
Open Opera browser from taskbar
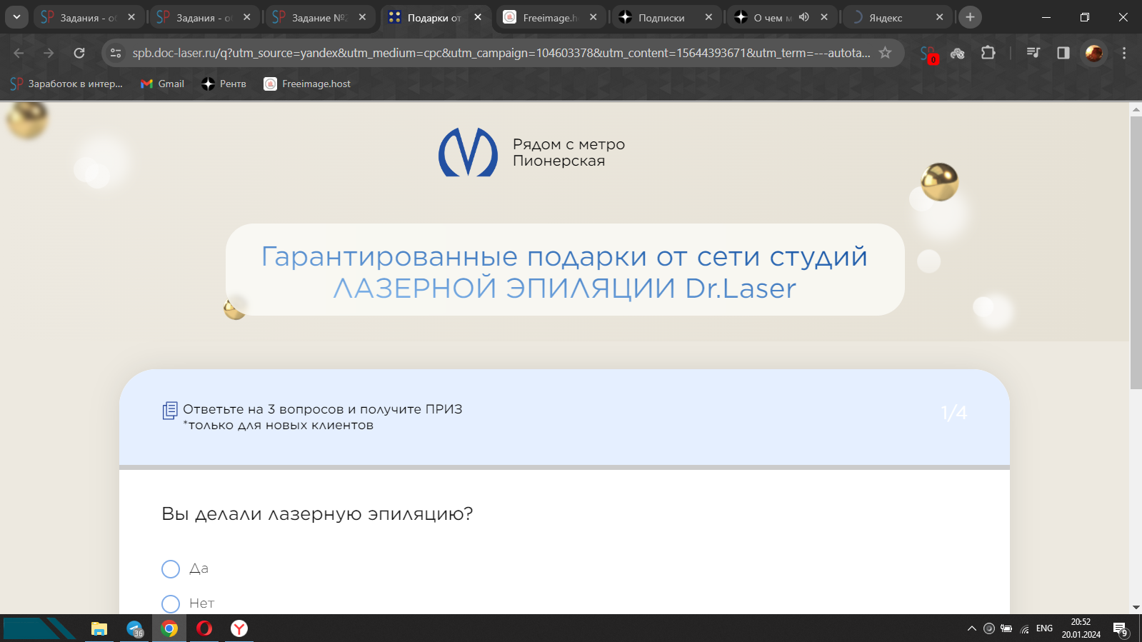click(x=204, y=628)
